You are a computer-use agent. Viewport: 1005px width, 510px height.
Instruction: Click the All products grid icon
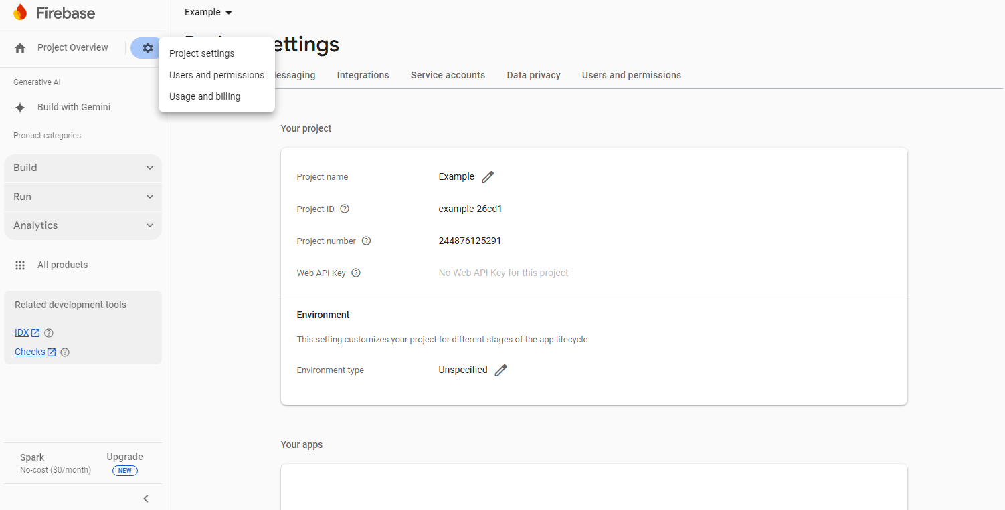click(20, 265)
